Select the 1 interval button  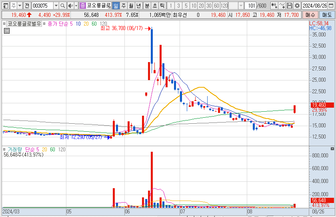(x=171, y=6)
